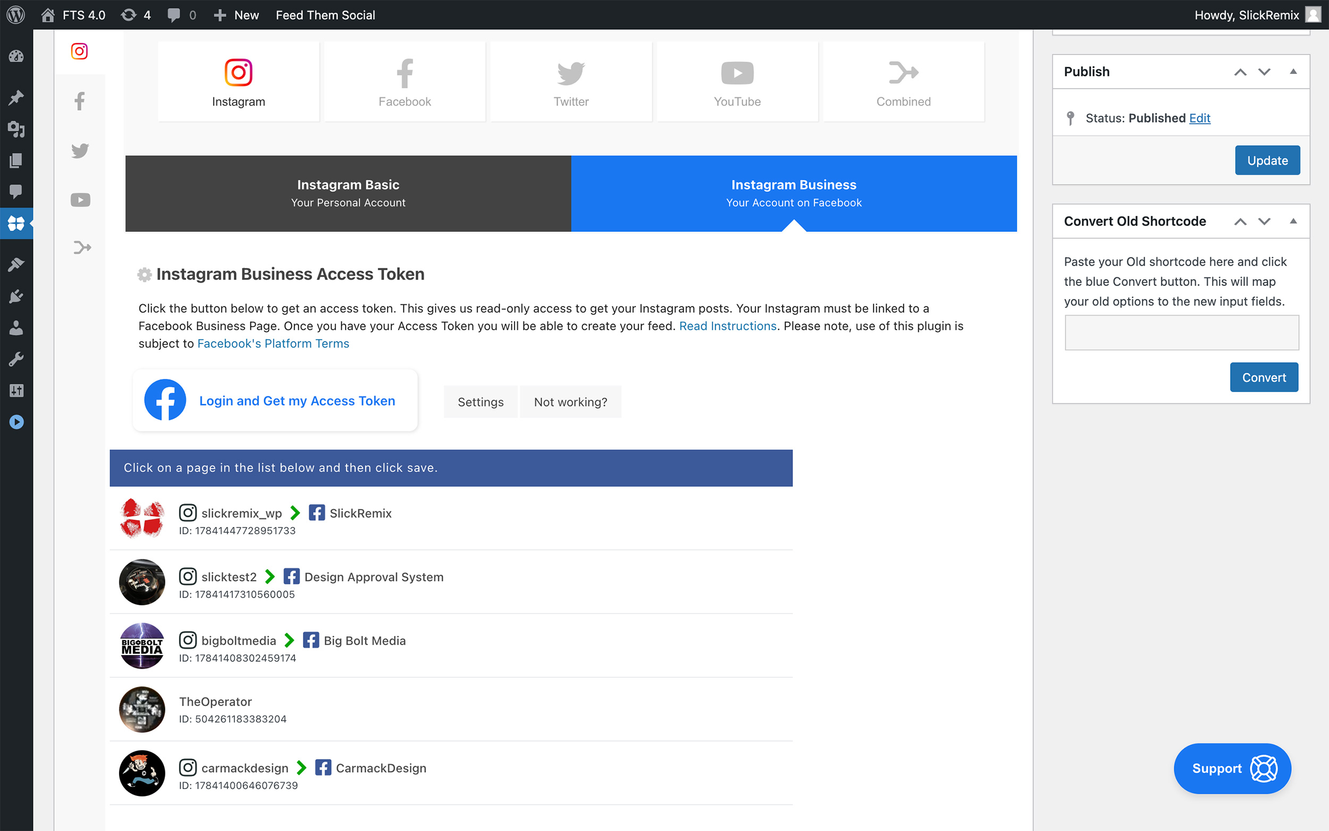
Task: Edit the Published status
Action: pyautogui.click(x=1199, y=118)
